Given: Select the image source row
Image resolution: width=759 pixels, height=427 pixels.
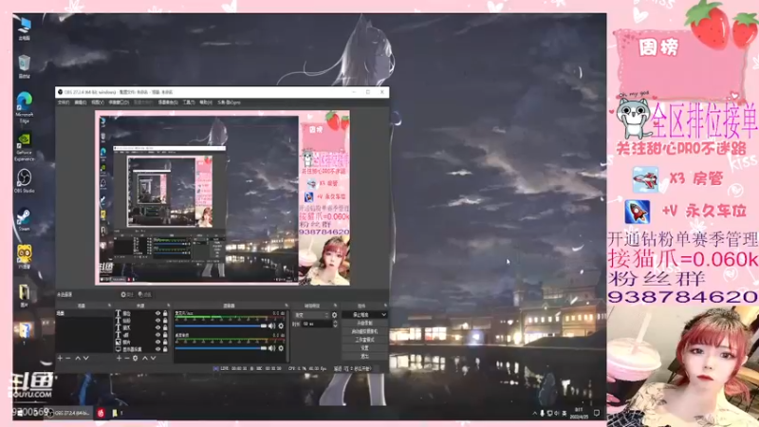Looking at the screenshot, I should coord(141,342).
